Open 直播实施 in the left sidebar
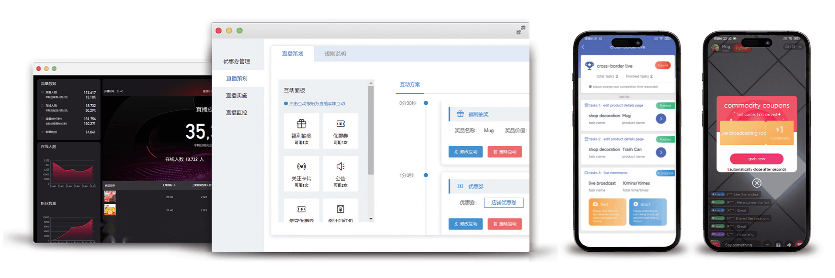This screenshot has width=835, height=278. [x=236, y=96]
